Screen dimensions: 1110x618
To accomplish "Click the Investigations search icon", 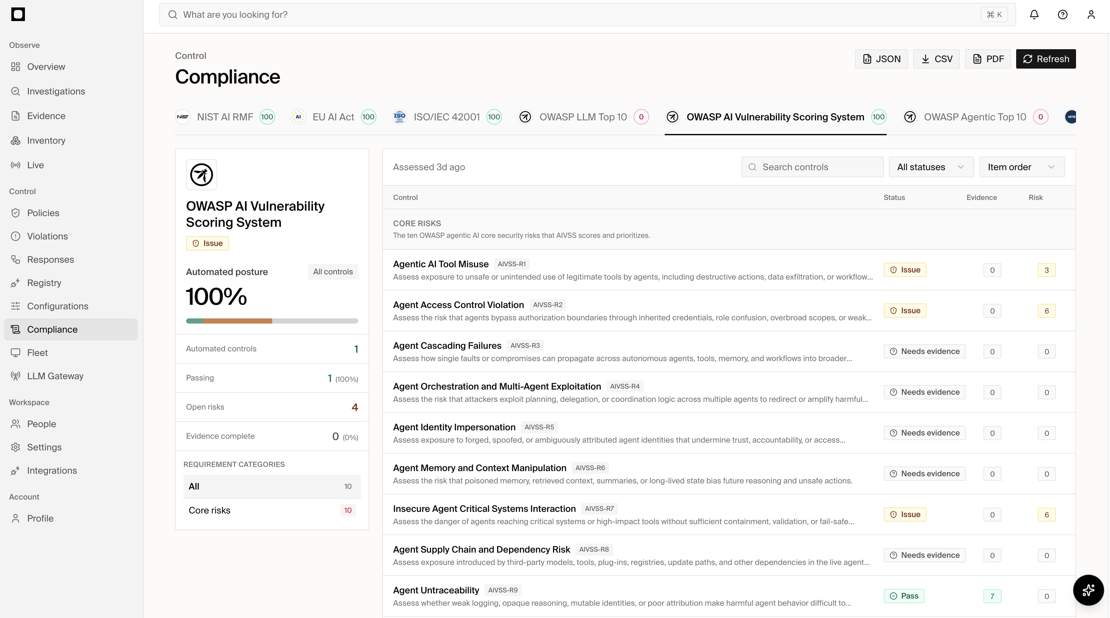I will pos(16,91).
